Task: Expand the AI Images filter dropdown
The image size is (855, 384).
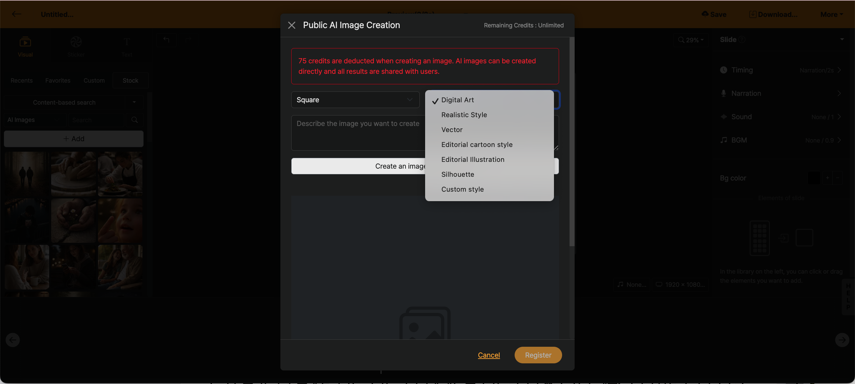Action: pyautogui.click(x=34, y=120)
